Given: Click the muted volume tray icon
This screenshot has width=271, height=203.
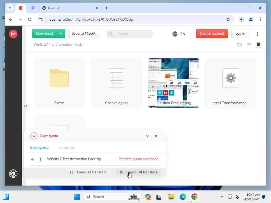Looking at the screenshot, I should coord(237,197).
